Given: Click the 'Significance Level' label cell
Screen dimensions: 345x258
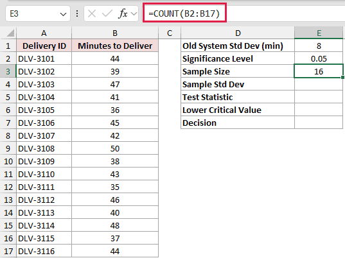Looking at the screenshot, I should [238, 58].
